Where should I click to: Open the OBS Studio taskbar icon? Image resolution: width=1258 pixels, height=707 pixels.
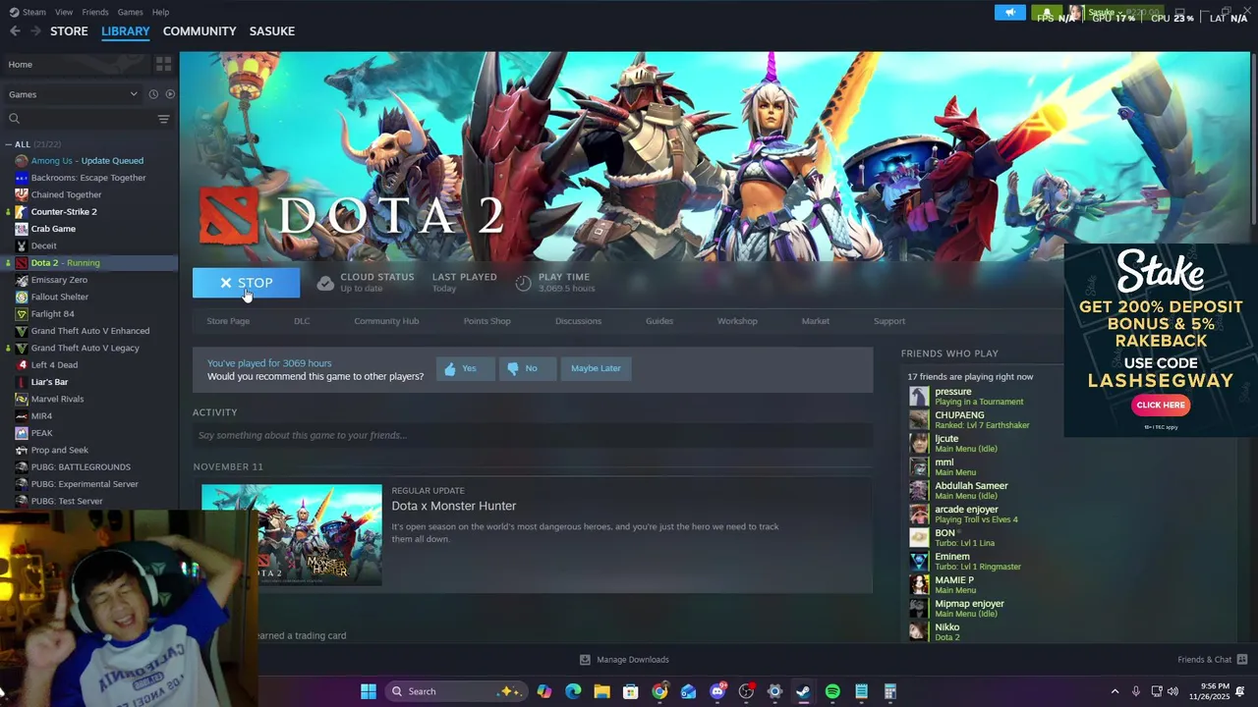click(746, 691)
